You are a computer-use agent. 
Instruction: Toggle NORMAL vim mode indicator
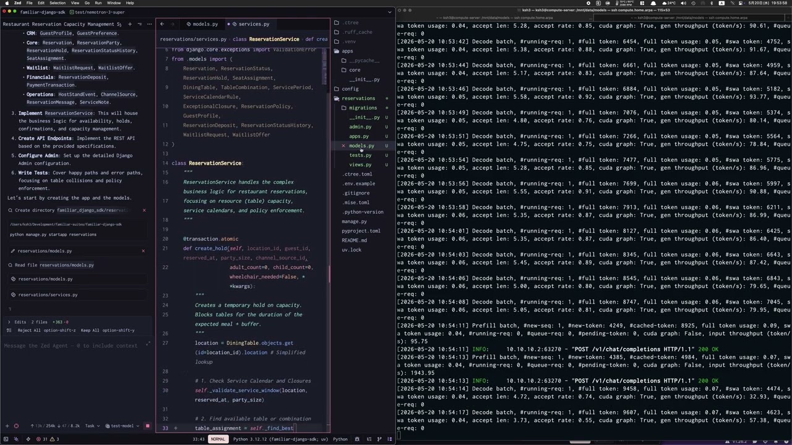pyautogui.click(x=218, y=439)
